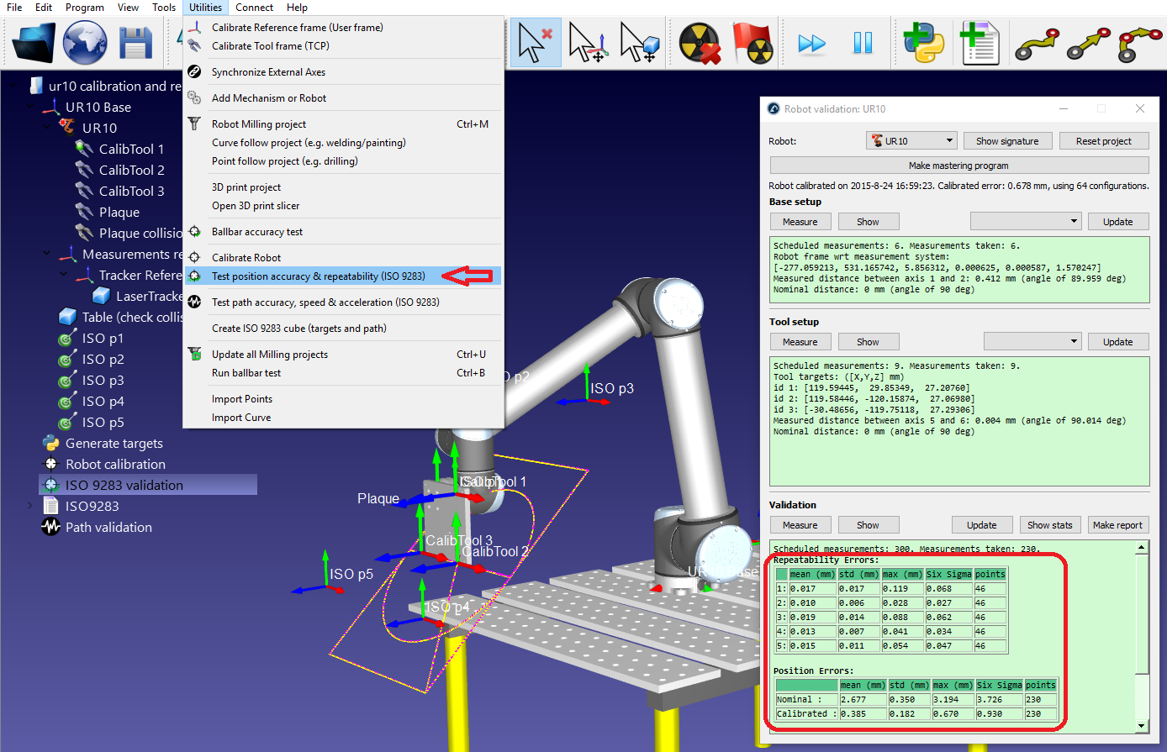Click the open folder icon in toolbar

click(34, 42)
